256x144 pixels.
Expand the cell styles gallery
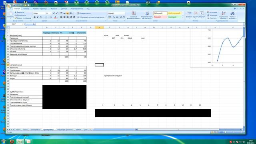click(183, 18)
